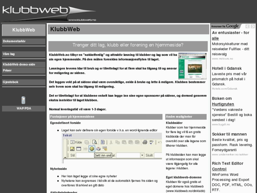This screenshot has width=257, height=193.
Task: Click the WAP/PDA button
Action: point(24,109)
